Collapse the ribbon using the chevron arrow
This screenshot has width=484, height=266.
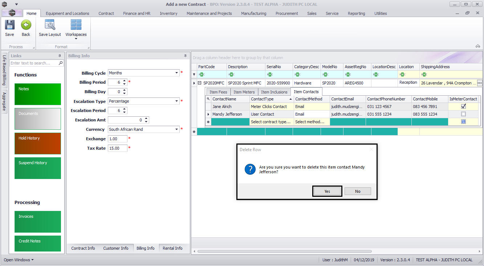click(x=477, y=46)
